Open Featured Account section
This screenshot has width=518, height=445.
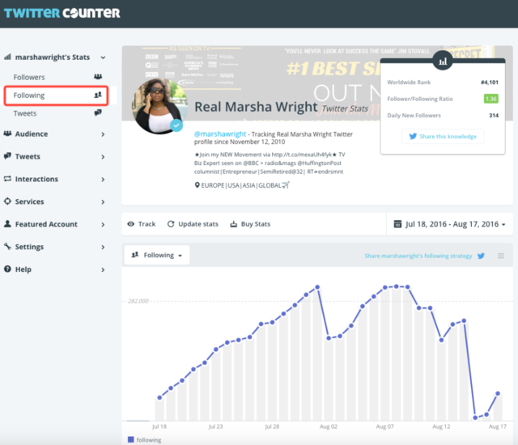pos(46,224)
